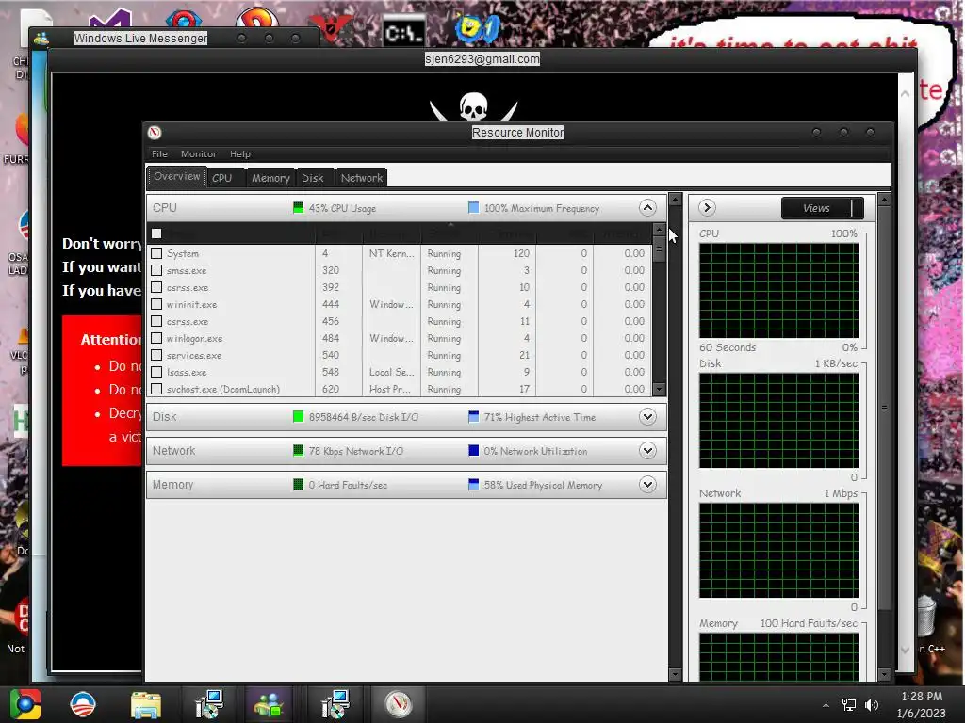Click blue Maximum Frequency indicator square
The height and width of the screenshot is (723, 965).
(x=473, y=208)
